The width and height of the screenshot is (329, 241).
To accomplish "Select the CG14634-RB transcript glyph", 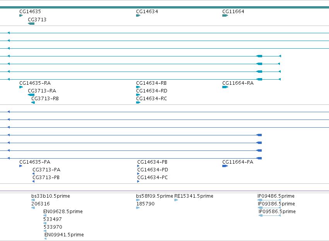I will pyautogui.click(x=138, y=87).
